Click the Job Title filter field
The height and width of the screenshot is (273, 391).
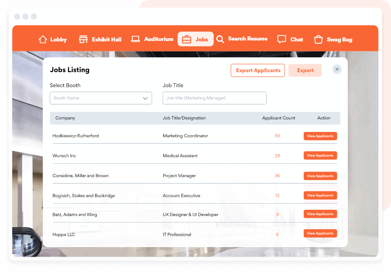coord(214,98)
